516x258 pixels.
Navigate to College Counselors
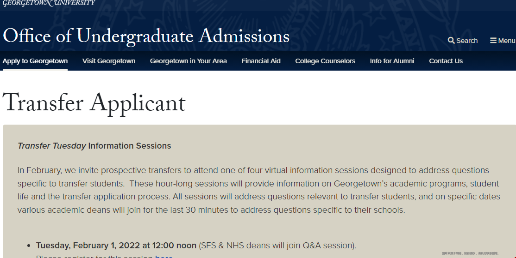(x=325, y=61)
